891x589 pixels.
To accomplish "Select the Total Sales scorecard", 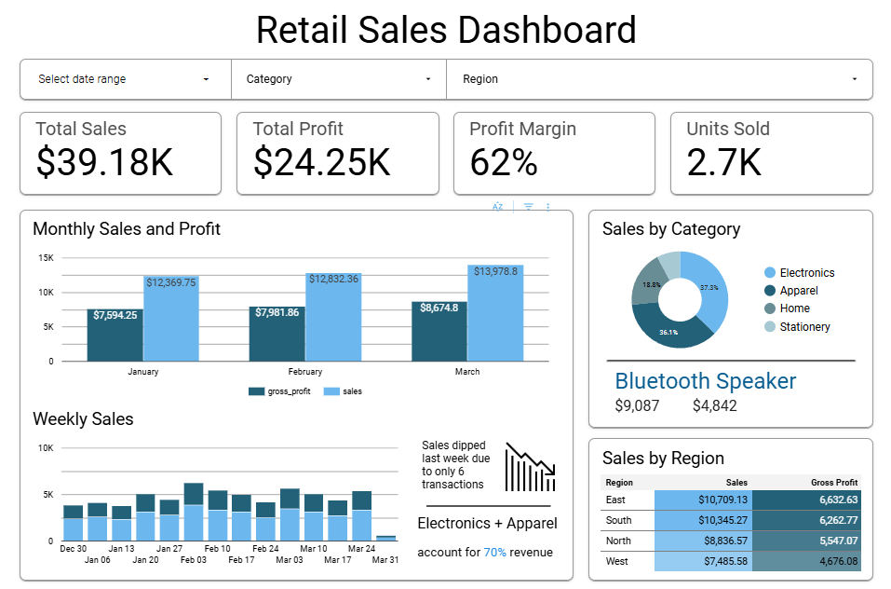I will click(x=120, y=153).
